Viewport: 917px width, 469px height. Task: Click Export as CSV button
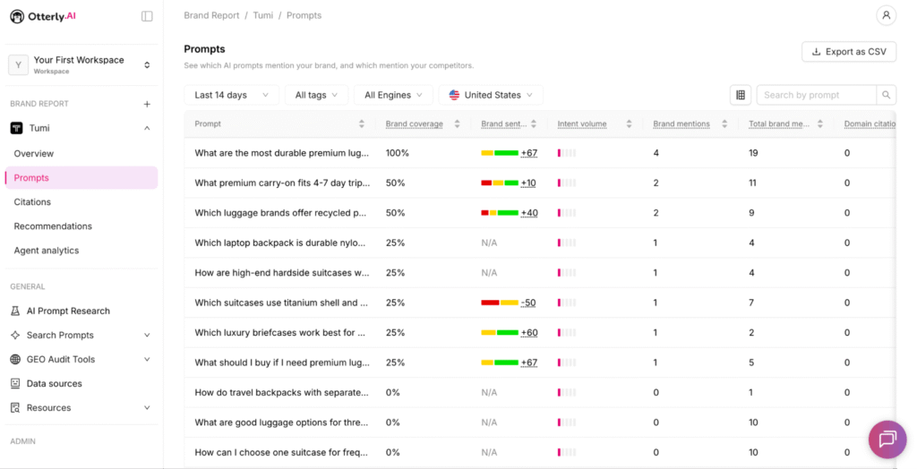(x=849, y=51)
